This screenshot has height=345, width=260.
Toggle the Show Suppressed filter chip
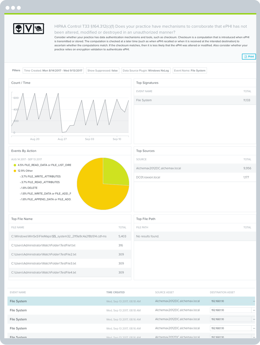point(102,70)
